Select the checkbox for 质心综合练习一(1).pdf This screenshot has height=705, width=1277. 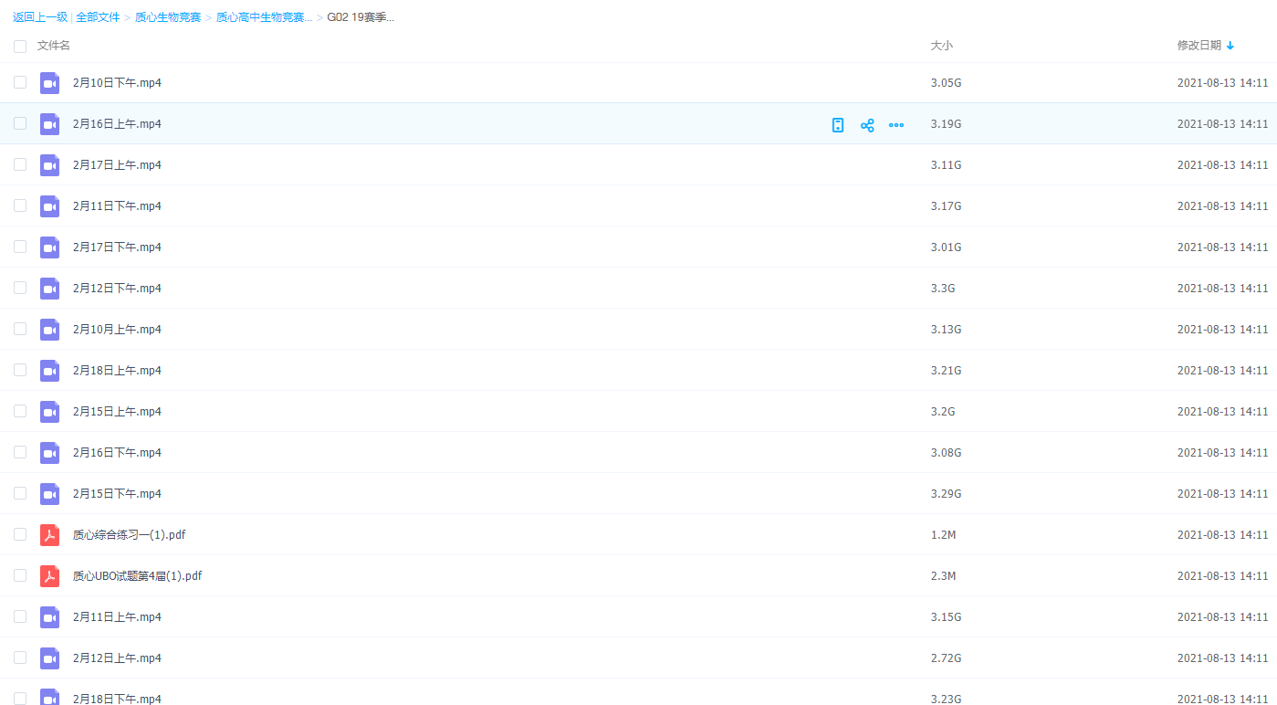20,534
